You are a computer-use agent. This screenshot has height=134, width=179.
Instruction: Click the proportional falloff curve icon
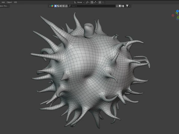[103, 2]
